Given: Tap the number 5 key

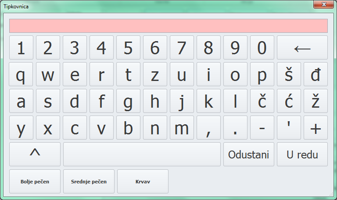Looking at the screenshot, I should click(x=128, y=48).
